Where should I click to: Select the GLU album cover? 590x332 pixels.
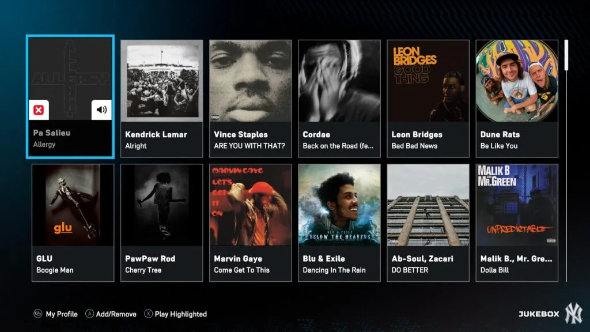[x=73, y=205]
